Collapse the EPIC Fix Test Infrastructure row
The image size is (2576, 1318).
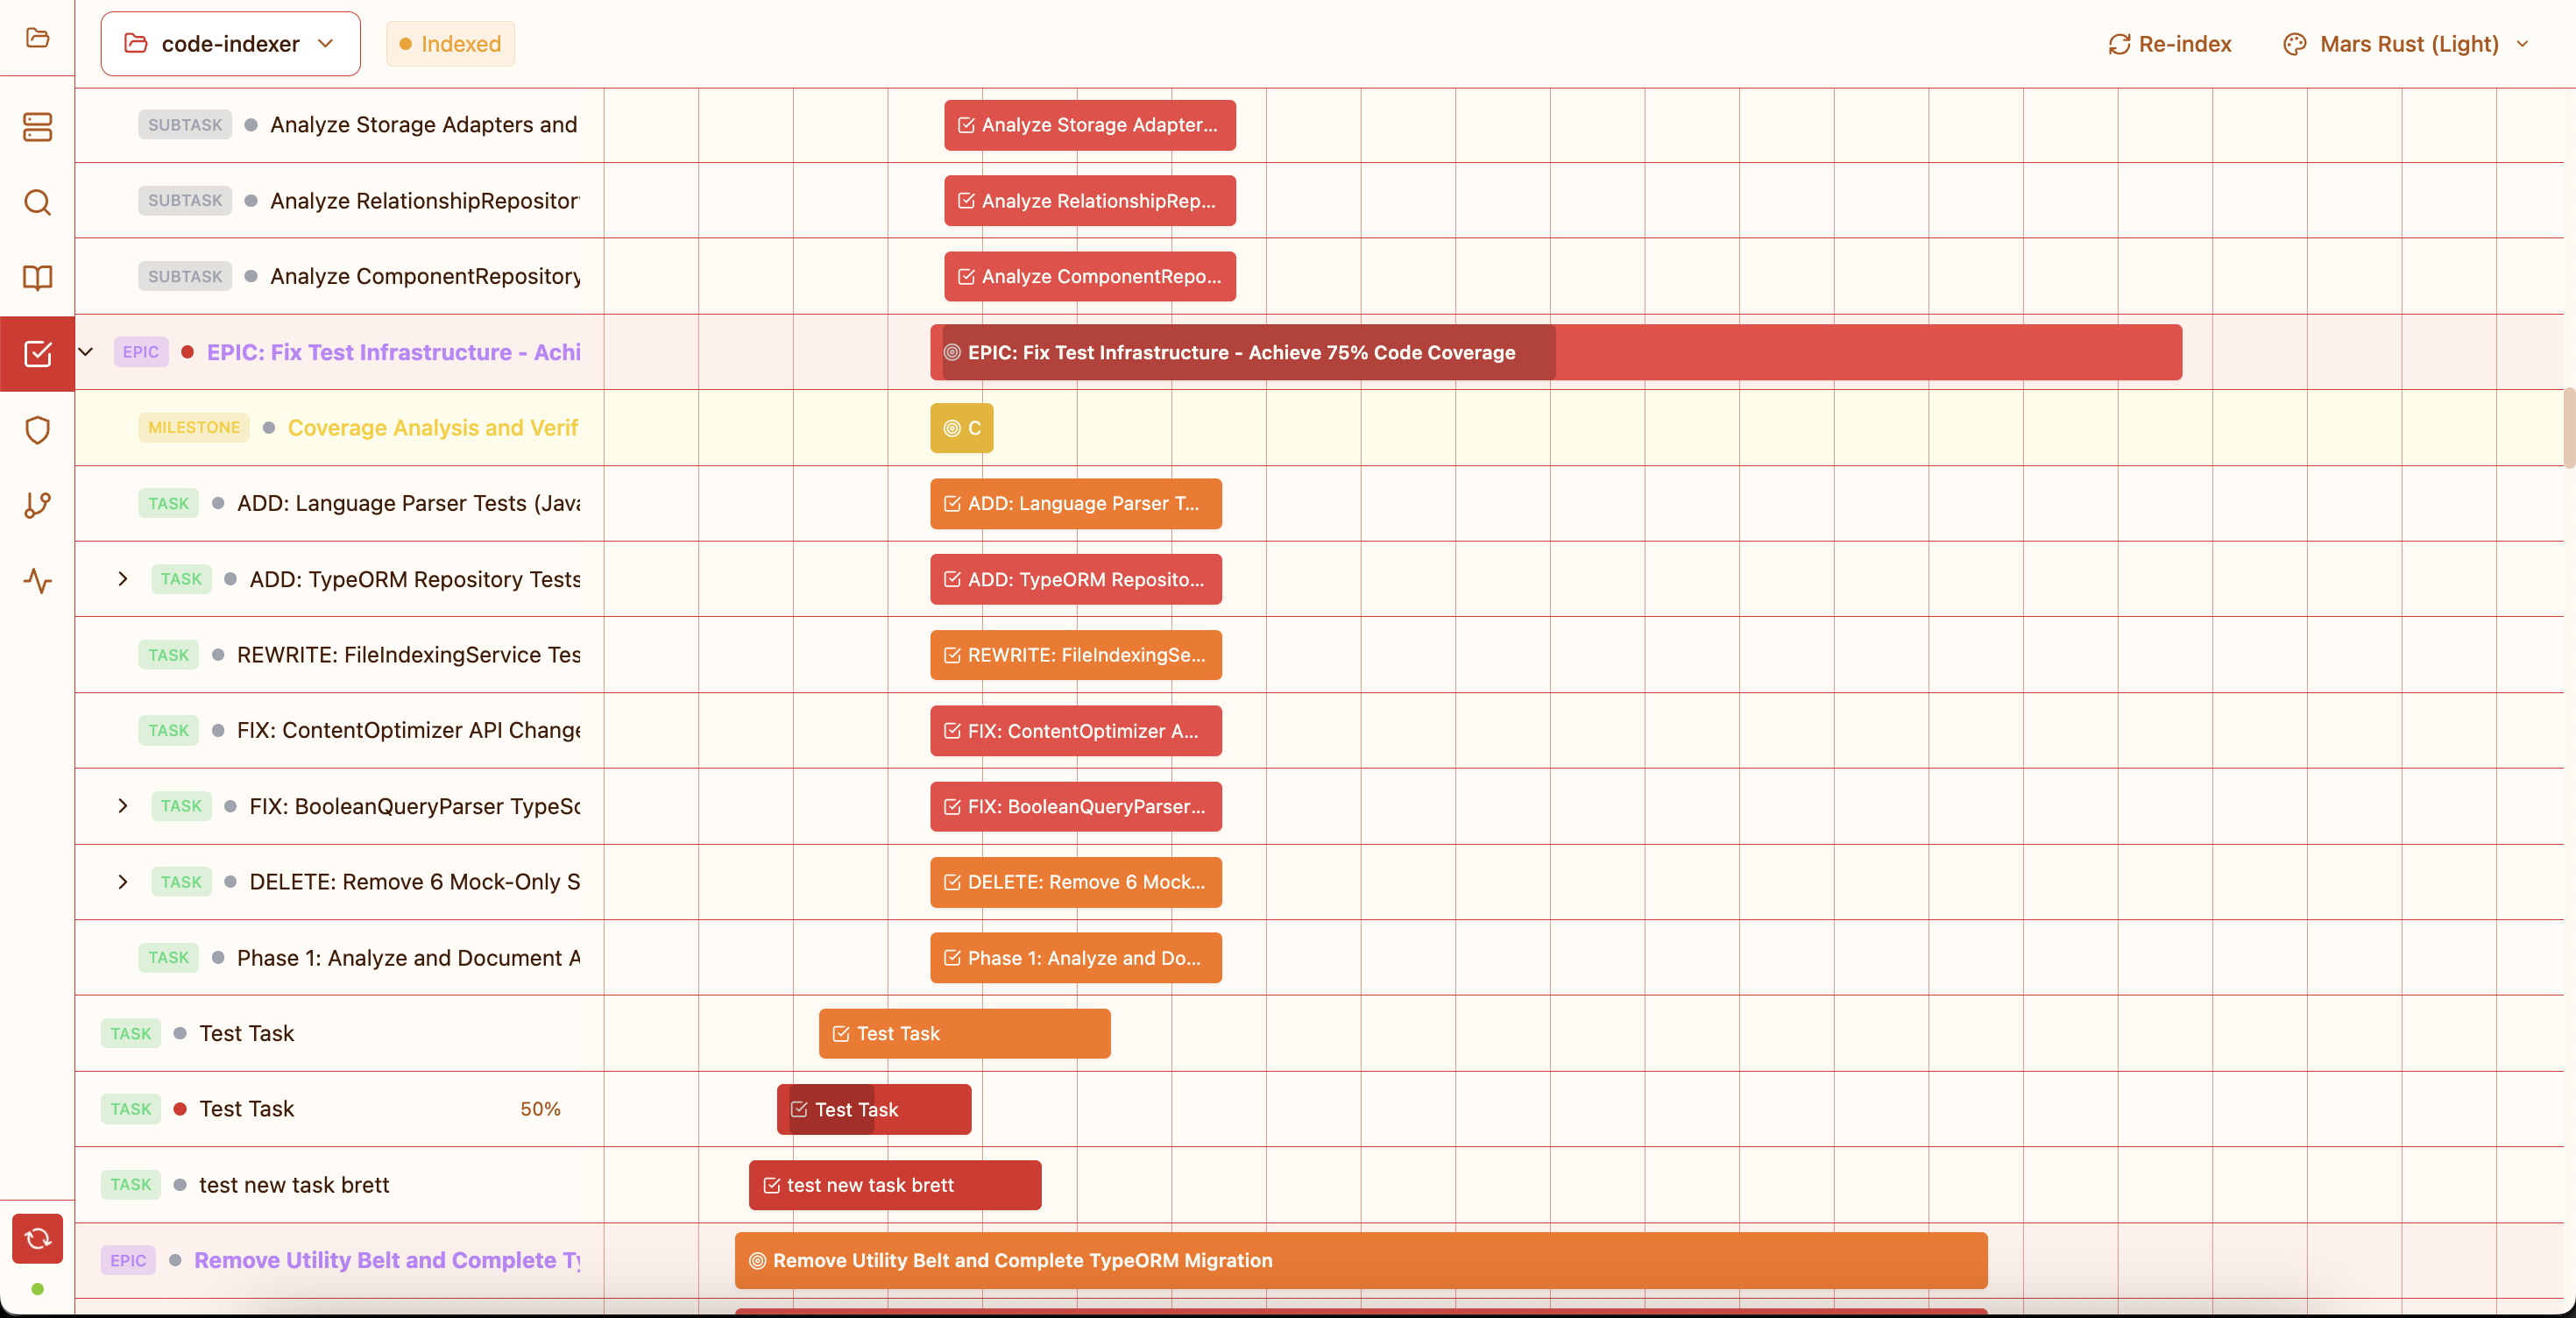click(86, 352)
